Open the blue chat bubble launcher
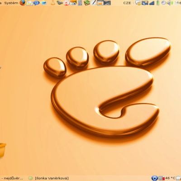 pos(37,3)
